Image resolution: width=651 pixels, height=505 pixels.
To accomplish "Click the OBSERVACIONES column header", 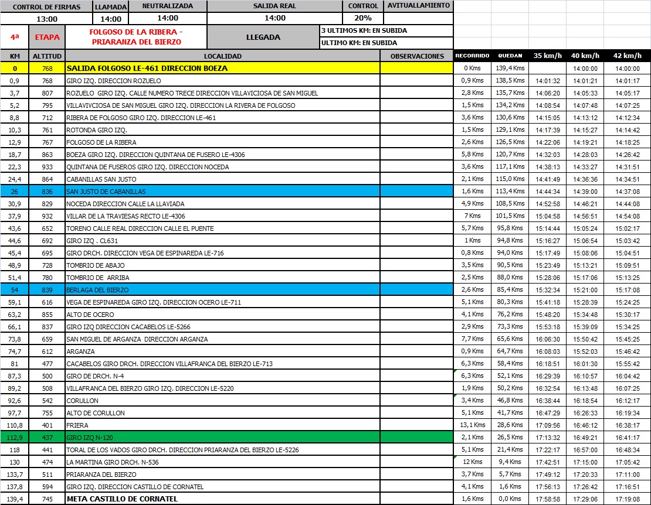I will click(x=417, y=56).
